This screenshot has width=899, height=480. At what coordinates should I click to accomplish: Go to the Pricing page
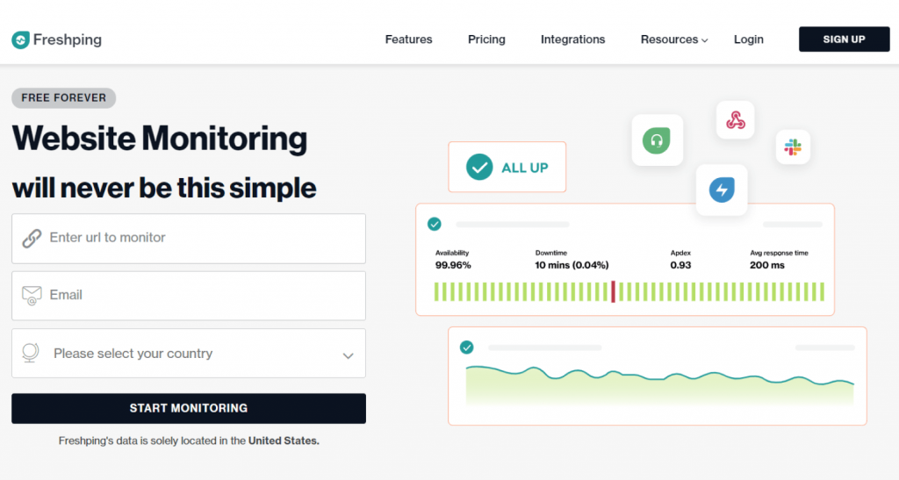point(486,39)
